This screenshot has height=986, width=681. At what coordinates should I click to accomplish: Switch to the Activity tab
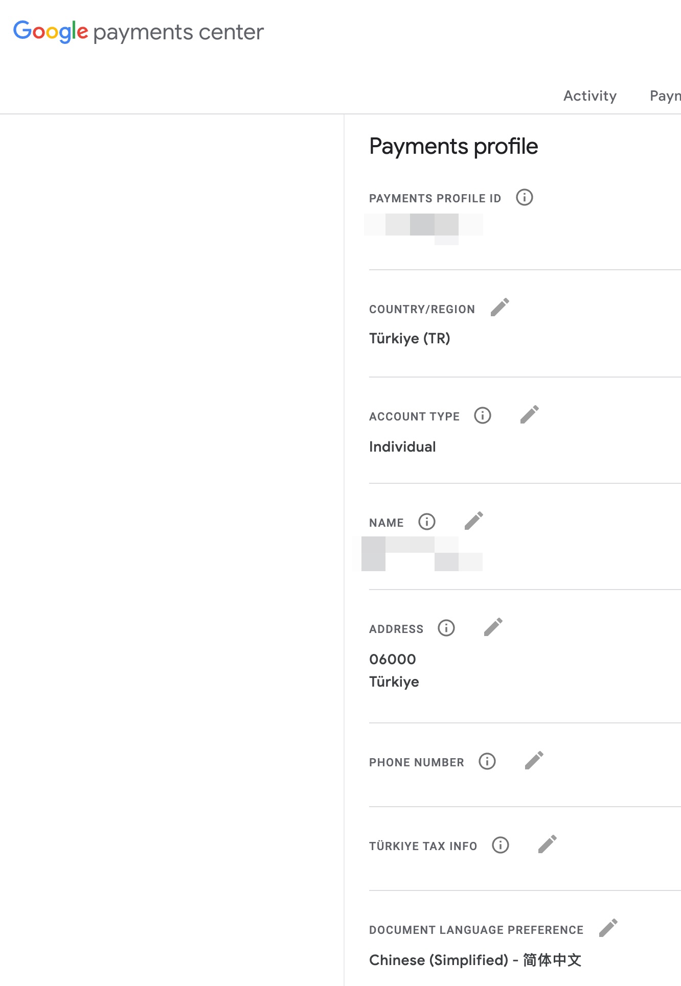point(589,96)
